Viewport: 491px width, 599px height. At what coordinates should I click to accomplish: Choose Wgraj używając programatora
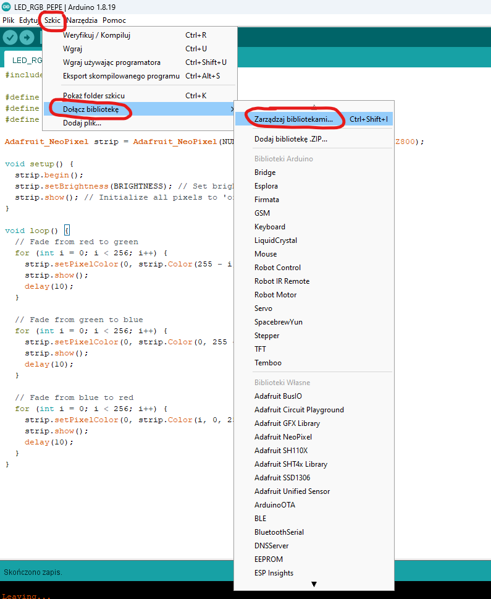point(140,62)
